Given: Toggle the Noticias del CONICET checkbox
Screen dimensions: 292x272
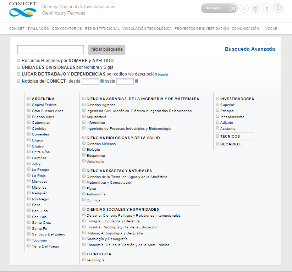Looking at the screenshot, I should [x=18, y=81].
